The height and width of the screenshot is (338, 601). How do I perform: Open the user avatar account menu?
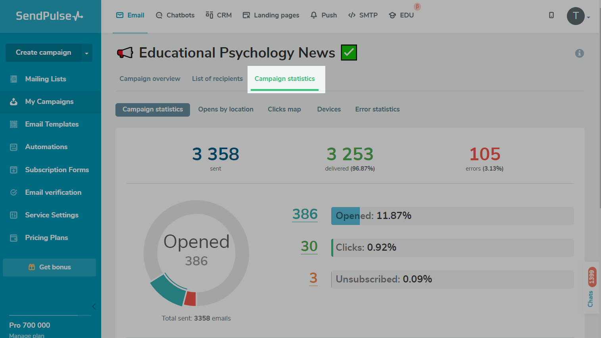coord(576,16)
